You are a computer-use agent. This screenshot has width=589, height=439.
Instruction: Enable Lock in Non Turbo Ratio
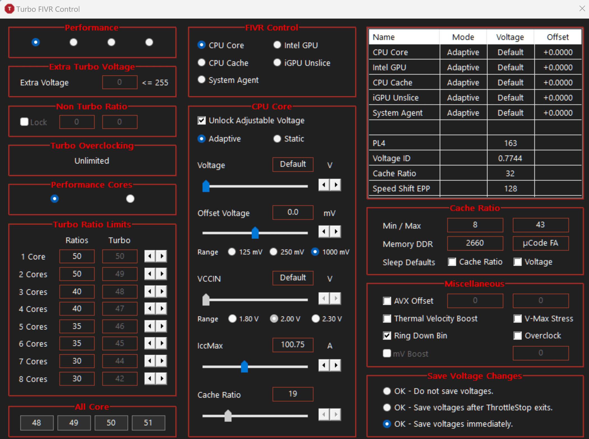click(x=24, y=122)
